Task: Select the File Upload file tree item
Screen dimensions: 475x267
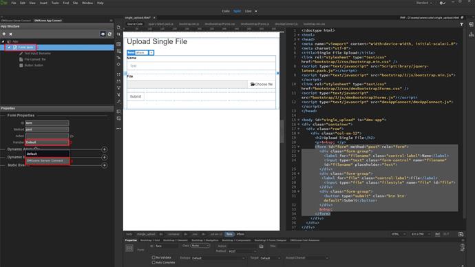Action: (32, 59)
